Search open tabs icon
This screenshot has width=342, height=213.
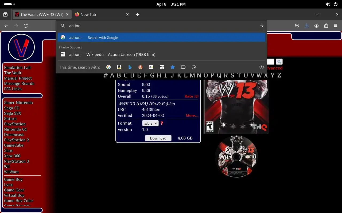[183, 67]
